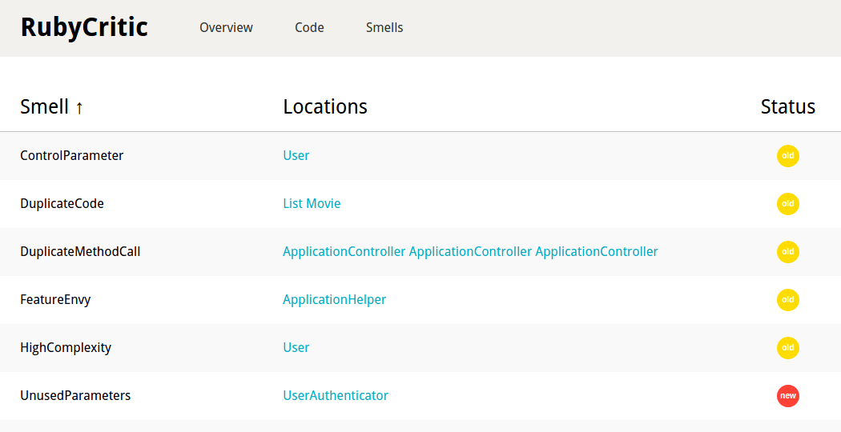Click the old status badge for ControlParameter

coord(787,156)
